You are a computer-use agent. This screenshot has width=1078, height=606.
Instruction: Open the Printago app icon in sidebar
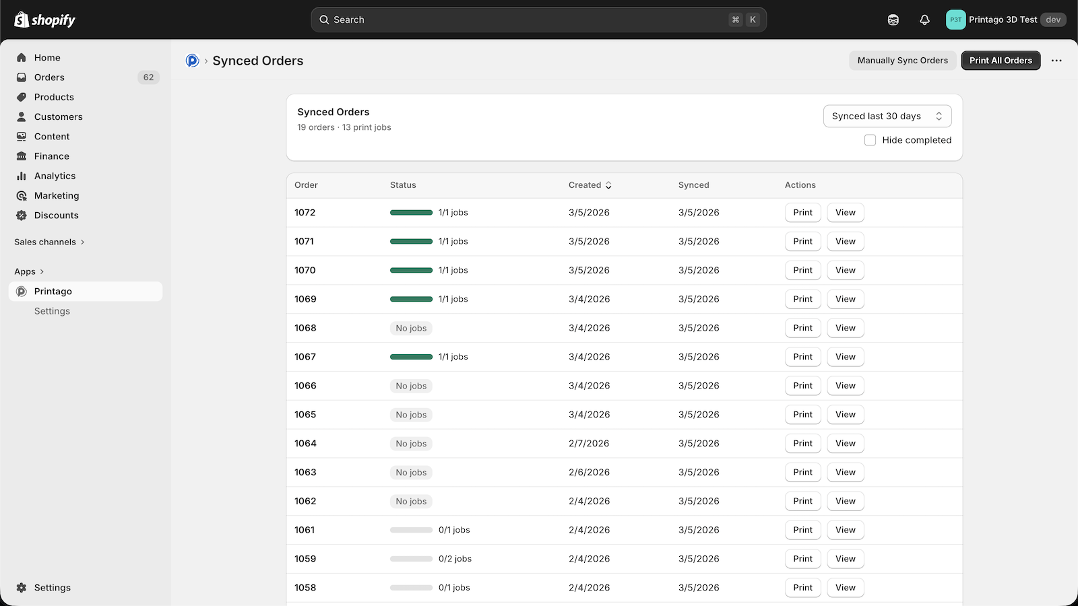click(x=22, y=291)
